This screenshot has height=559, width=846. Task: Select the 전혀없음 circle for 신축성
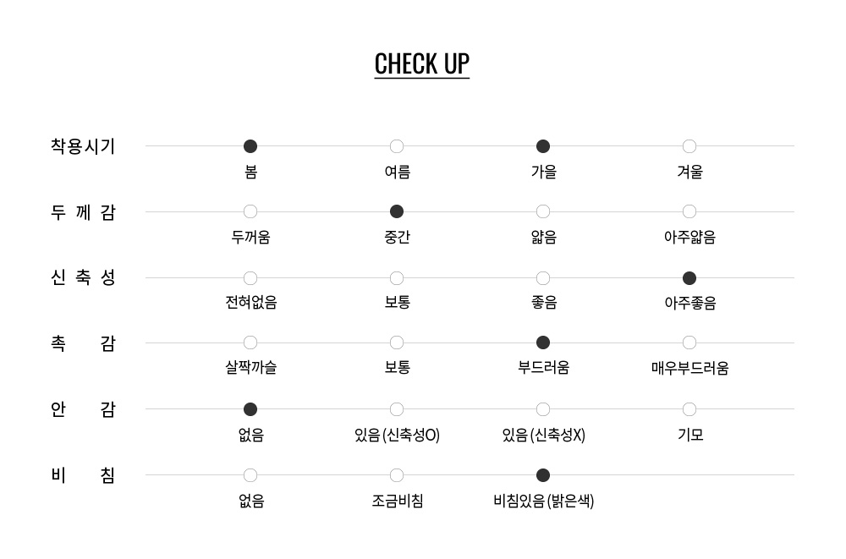point(250,278)
